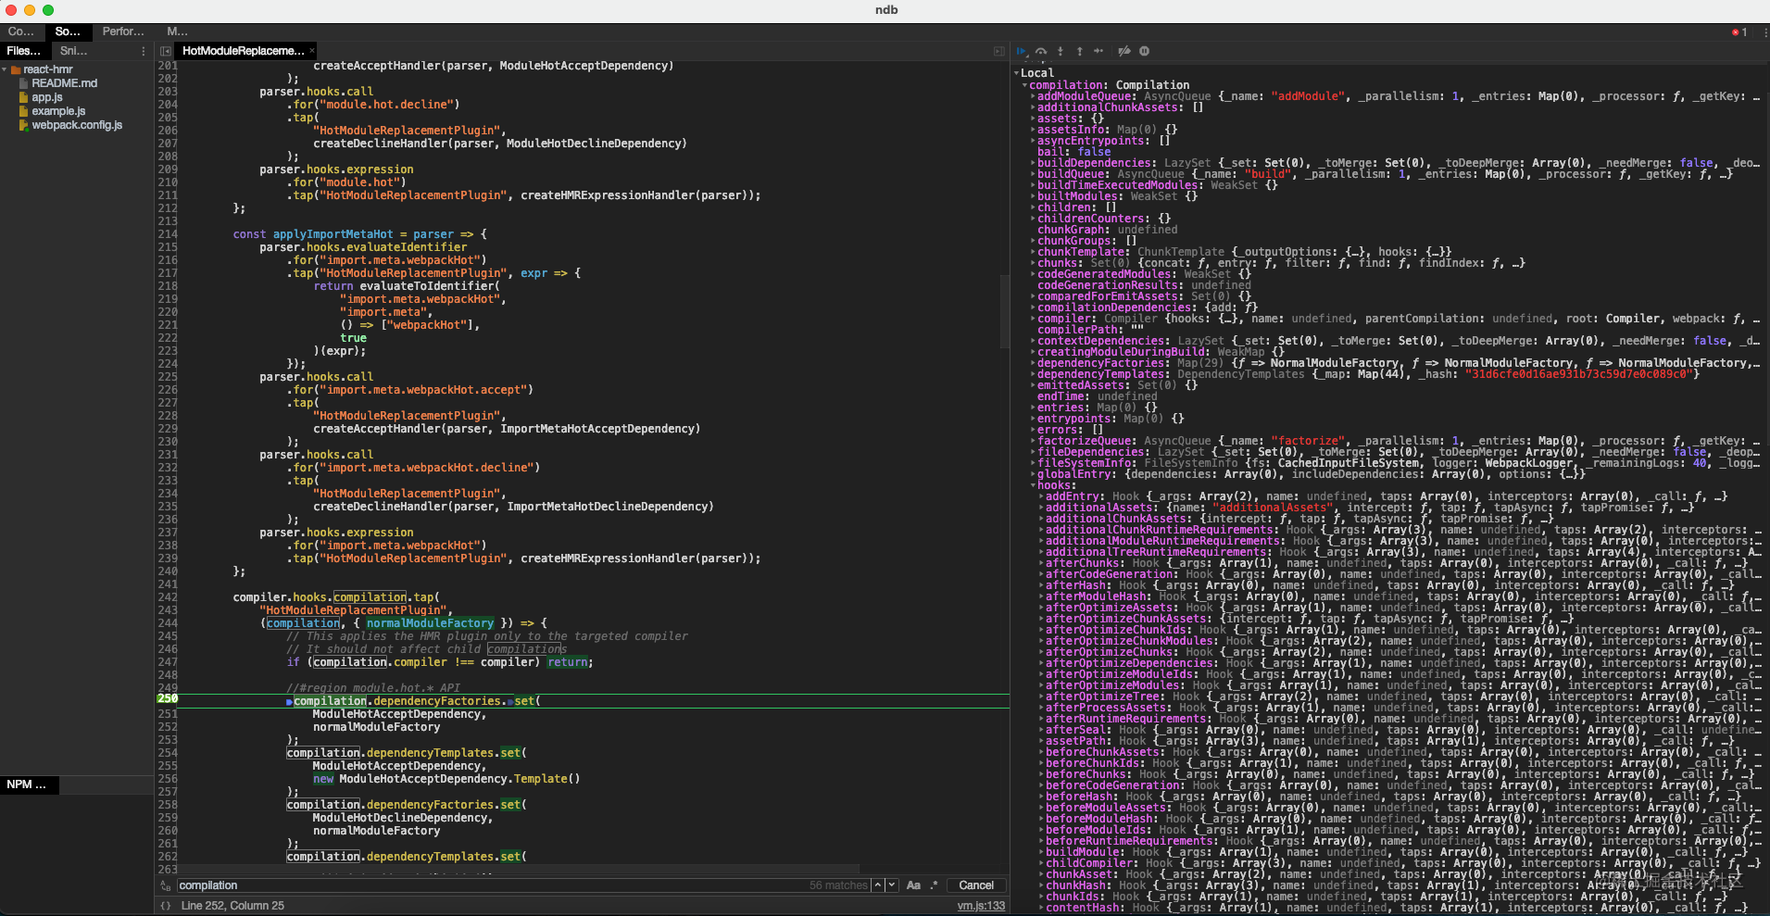The image size is (1770, 916).
Task: Click the Step debugger icon
Action: click(1098, 52)
